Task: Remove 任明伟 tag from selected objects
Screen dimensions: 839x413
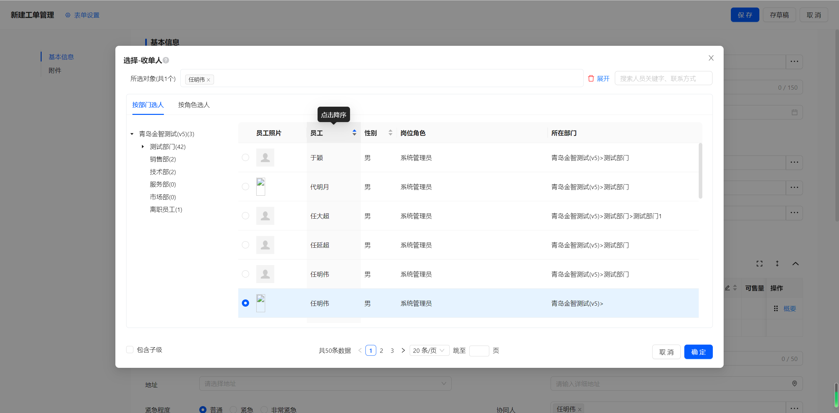Action: 208,80
